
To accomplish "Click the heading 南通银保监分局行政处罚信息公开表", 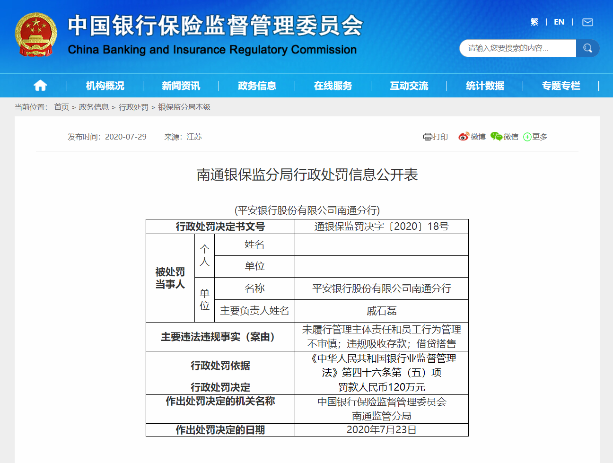I will [307, 175].
